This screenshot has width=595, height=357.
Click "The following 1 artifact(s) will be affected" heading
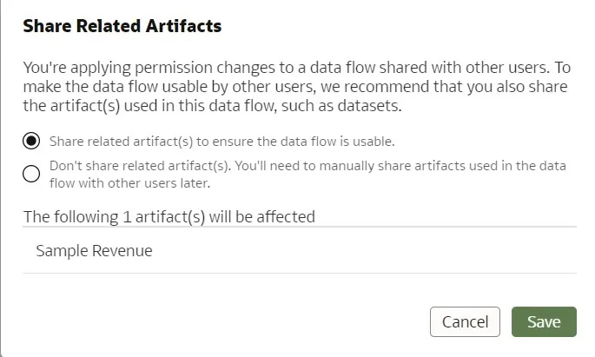169,216
